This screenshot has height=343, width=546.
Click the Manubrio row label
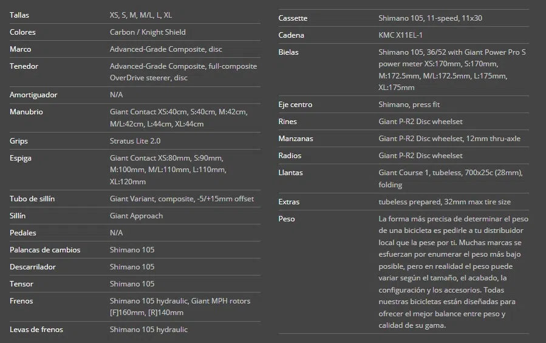26,112
